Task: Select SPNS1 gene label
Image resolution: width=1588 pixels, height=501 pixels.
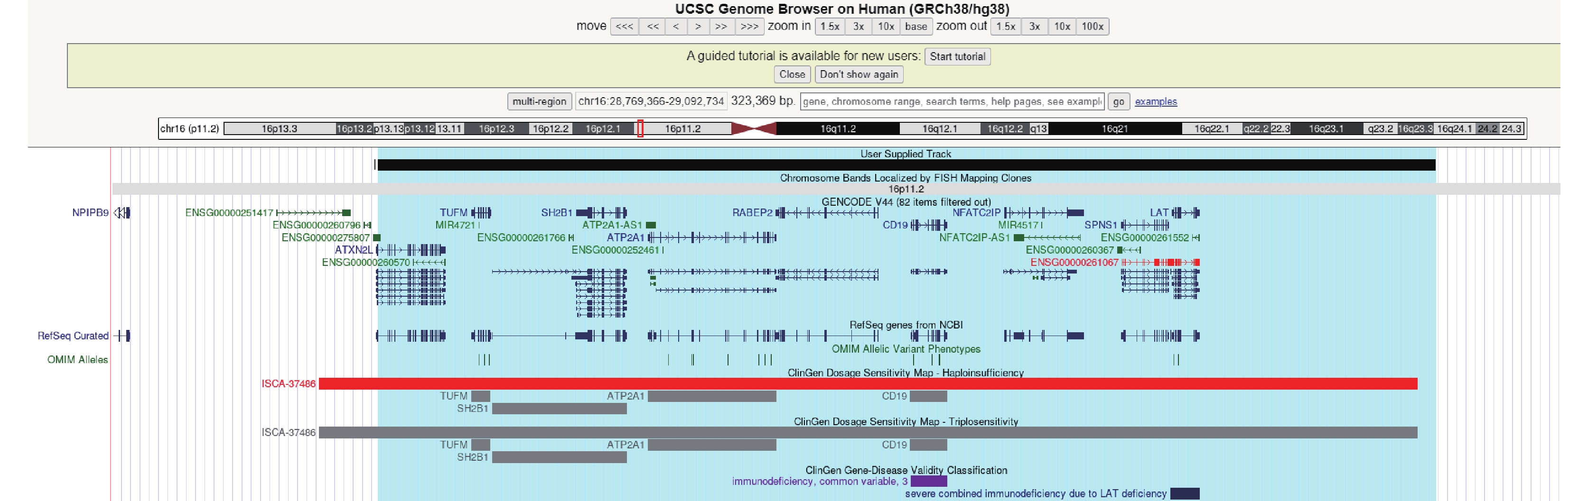Action: 1101,225
